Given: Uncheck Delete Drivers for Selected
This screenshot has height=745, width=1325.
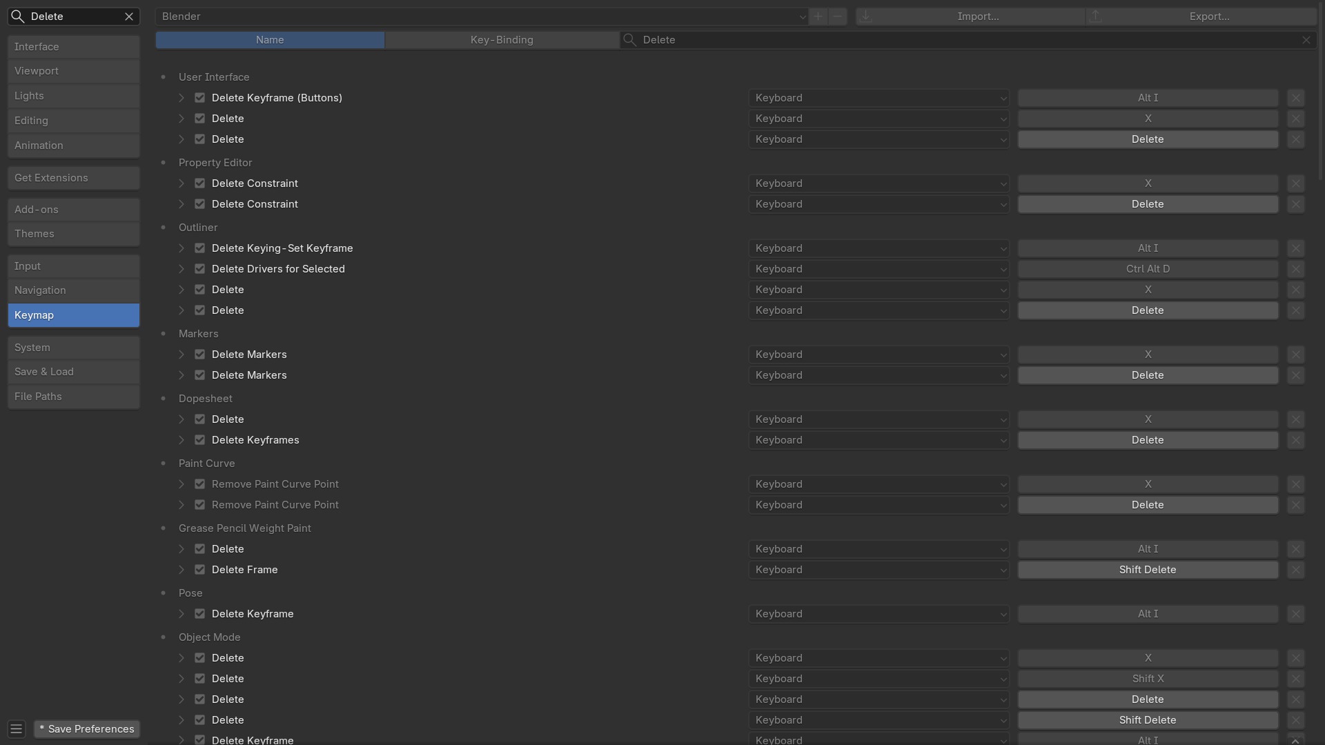Looking at the screenshot, I should (x=199, y=269).
